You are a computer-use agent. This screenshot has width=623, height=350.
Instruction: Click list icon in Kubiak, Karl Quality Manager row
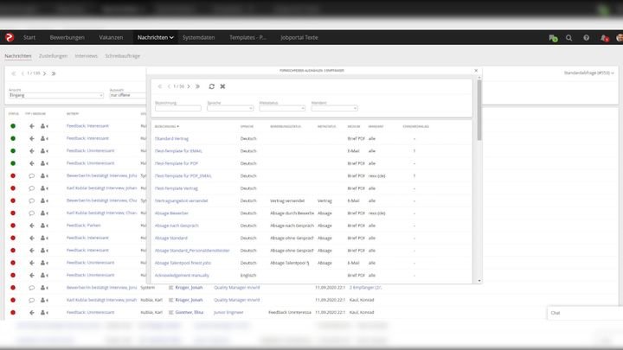pyautogui.click(x=170, y=300)
